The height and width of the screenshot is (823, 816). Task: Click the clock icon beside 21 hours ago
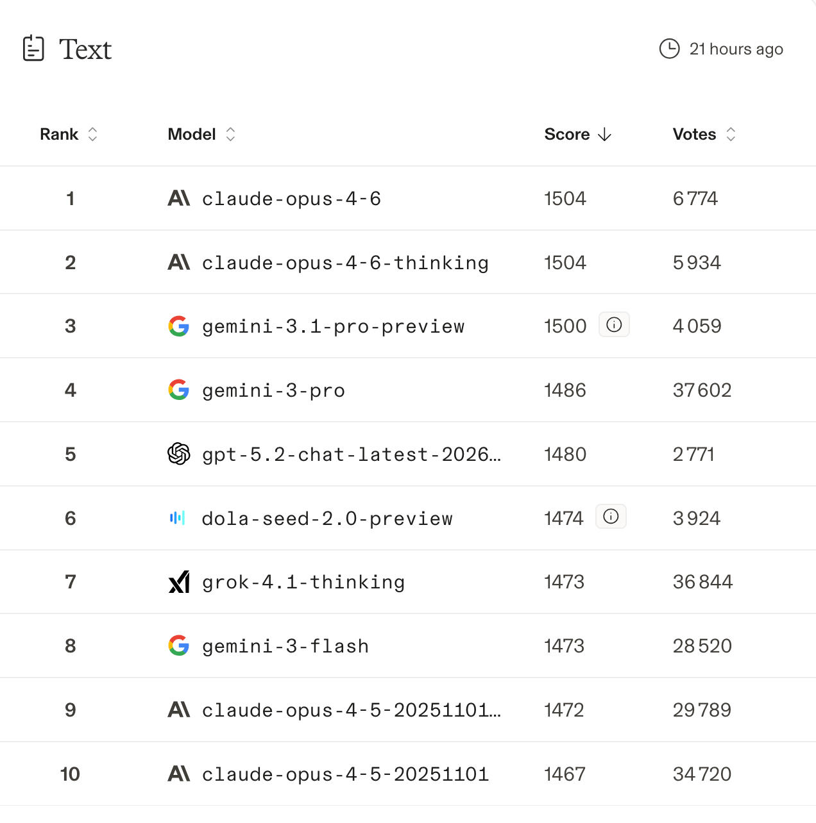669,49
